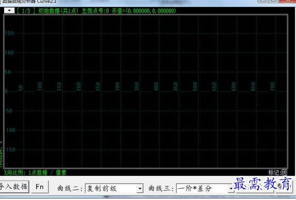Click the x-axis label 550
296x200 pixels.
214,87
